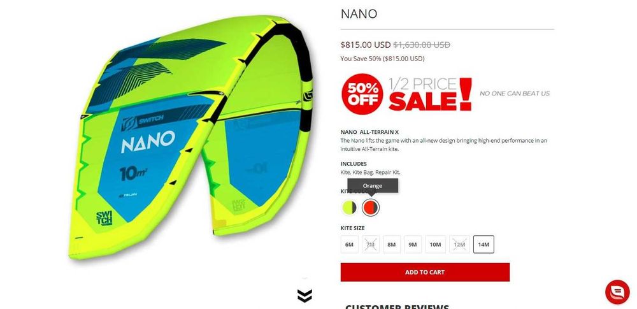Click the $815.00 USD sale price
The height and width of the screenshot is (309, 637).
[366, 45]
